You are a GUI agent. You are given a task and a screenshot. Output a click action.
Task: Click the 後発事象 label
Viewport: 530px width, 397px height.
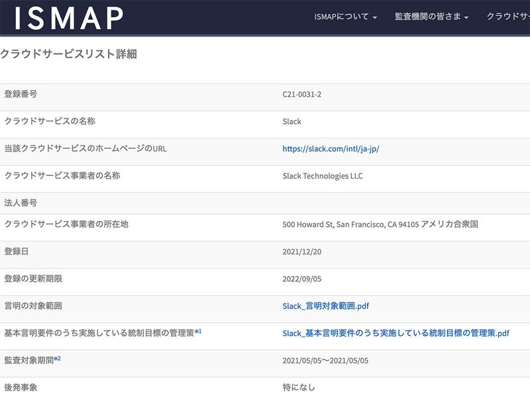tap(21, 387)
